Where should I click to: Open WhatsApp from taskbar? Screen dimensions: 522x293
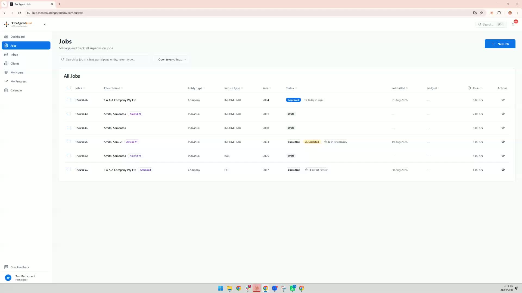(x=293, y=288)
